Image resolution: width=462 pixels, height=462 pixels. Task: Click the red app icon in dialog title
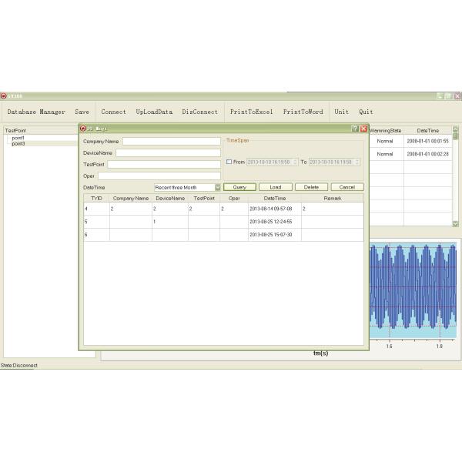(83, 129)
